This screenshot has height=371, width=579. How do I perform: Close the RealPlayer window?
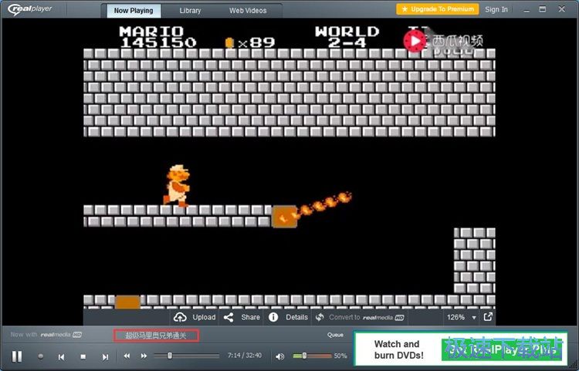[562, 9]
